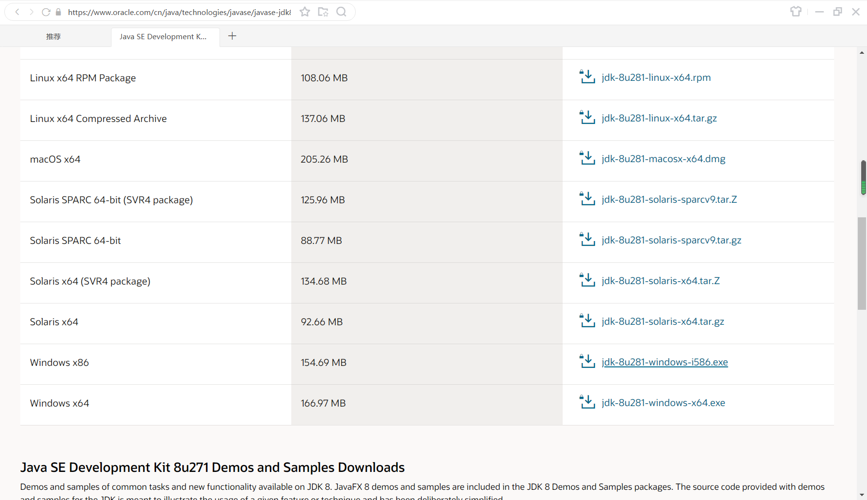The width and height of the screenshot is (867, 500).
Task: Minimize the browser window
Action: (820, 12)
